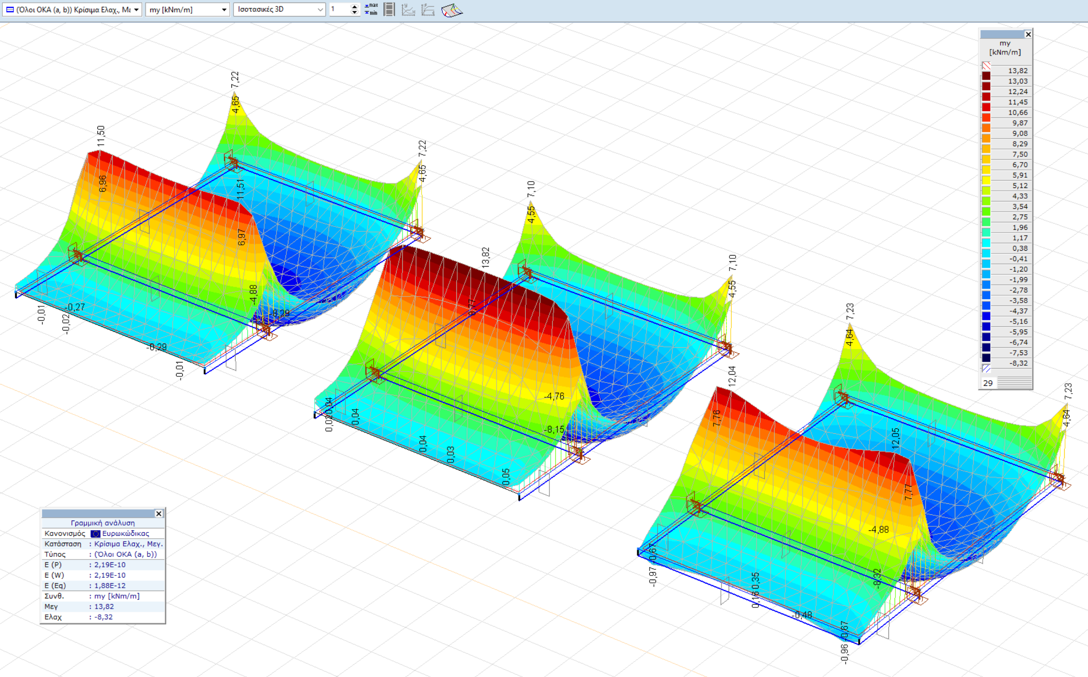
Task: Click the scale number input field
Action: point(339,9)
